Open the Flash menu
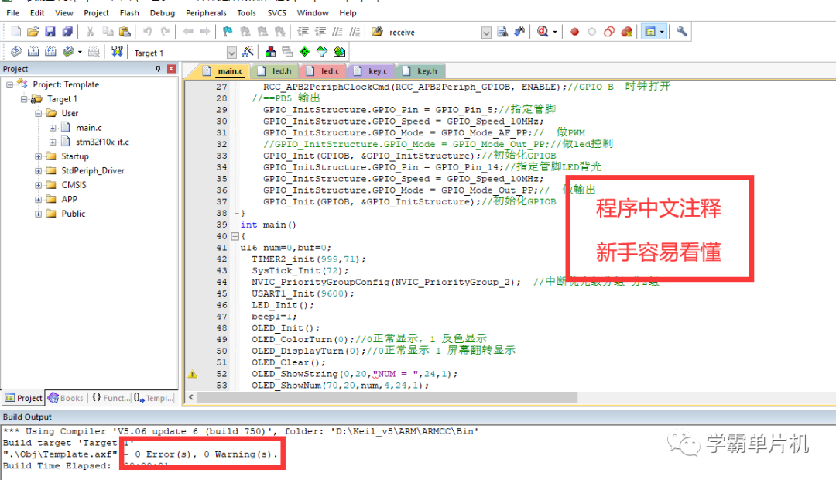This screenshot has height=480, width=836. pyautogui.click(x=129, y=13)
